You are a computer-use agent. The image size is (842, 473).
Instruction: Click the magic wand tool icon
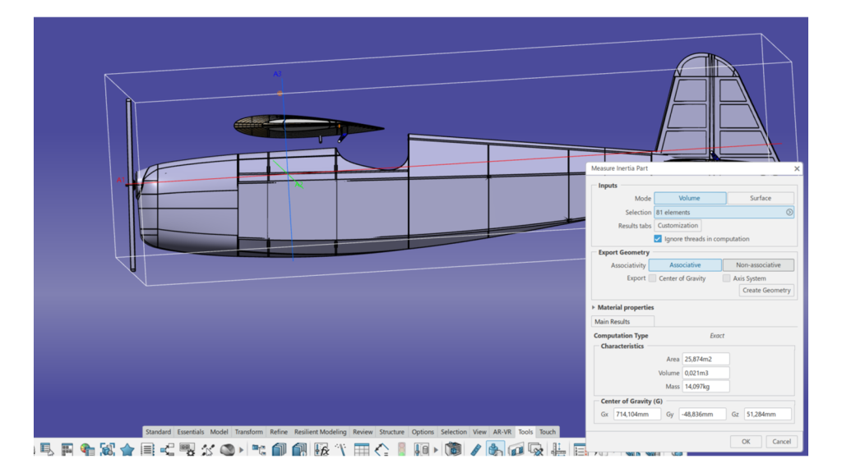coord(341,449)
